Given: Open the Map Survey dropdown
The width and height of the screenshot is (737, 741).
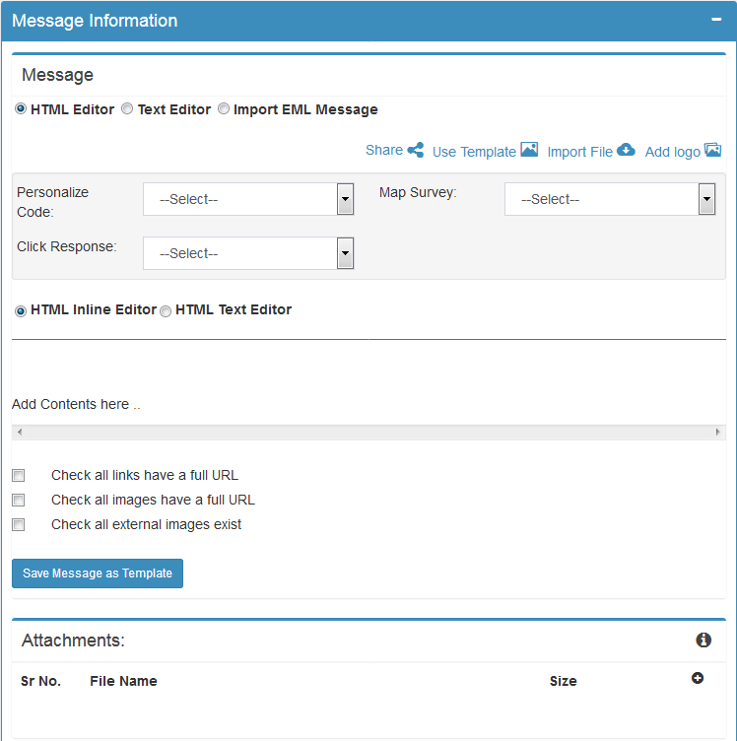Looking at the screenshot, I should 609,199.
